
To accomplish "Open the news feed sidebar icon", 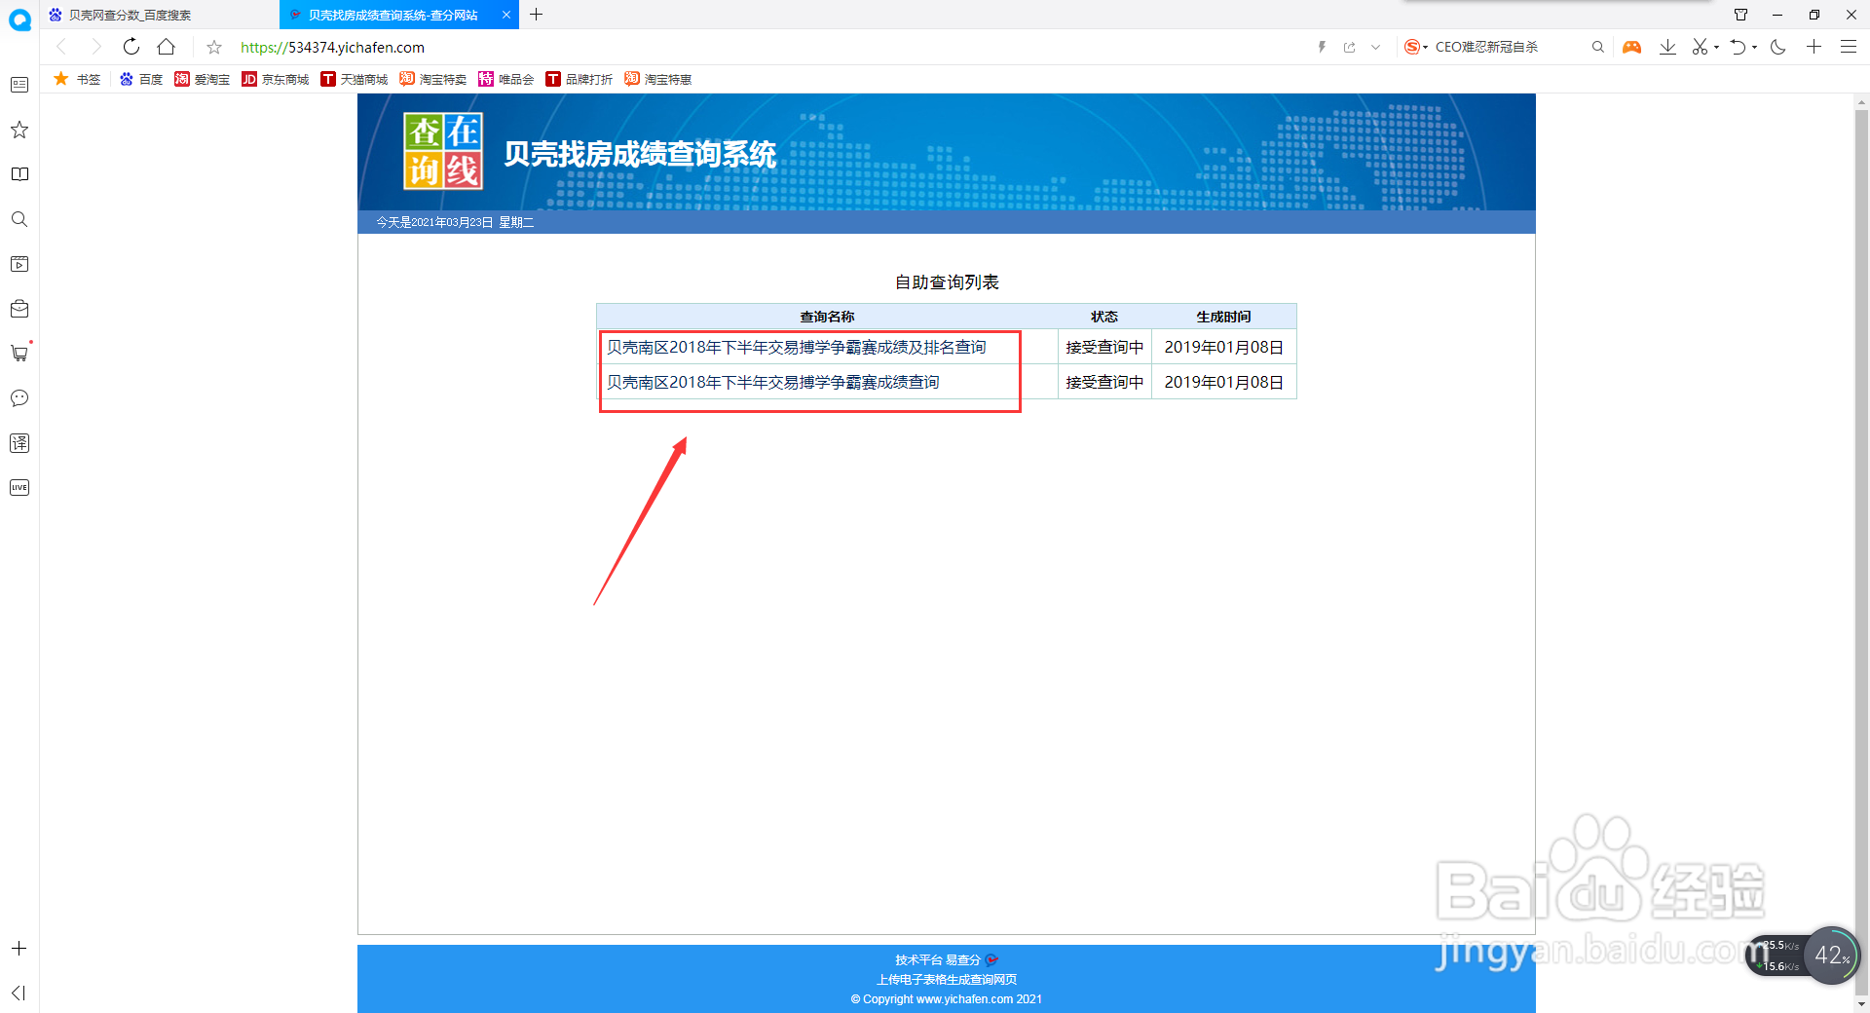I will (19, 85).
